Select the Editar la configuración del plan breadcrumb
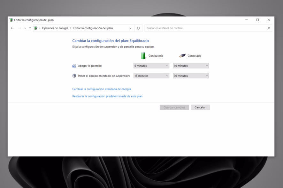 coord(93,28)
